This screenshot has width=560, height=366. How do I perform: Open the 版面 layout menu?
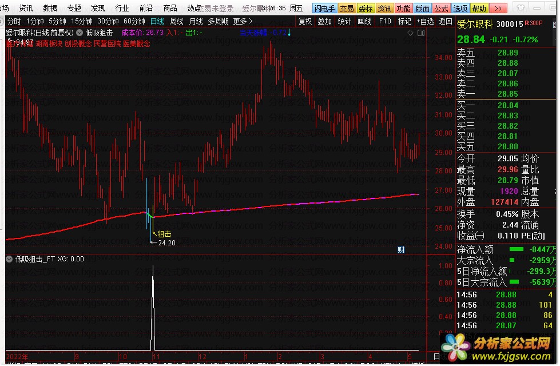[423, 8]
